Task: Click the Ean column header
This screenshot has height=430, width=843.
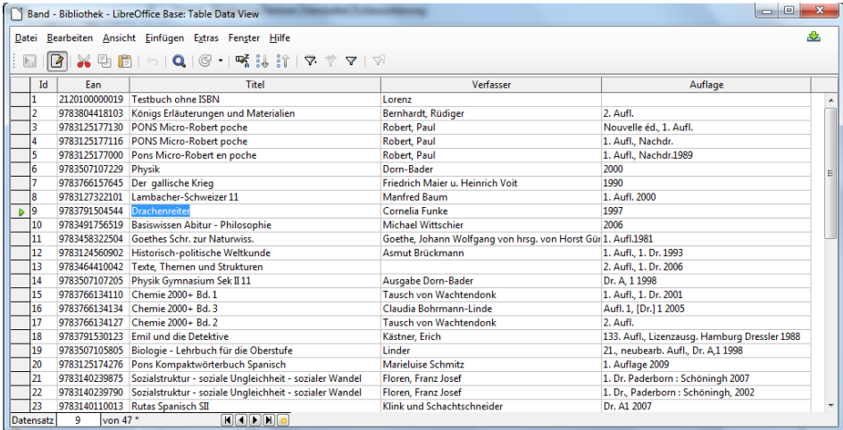Action: (x=93, y=85)
